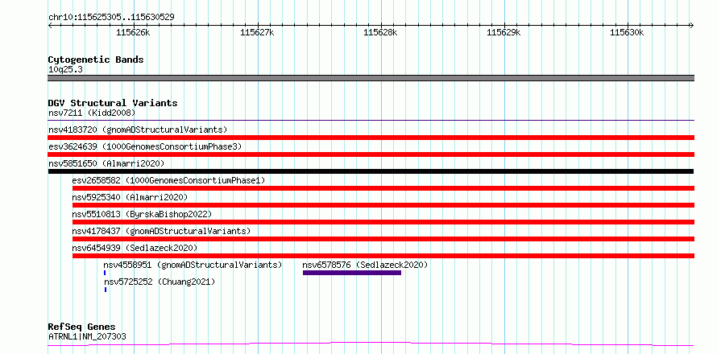Open variant nsv4183720 (gnomADStructuralVariants)

[x=138, y=130]
